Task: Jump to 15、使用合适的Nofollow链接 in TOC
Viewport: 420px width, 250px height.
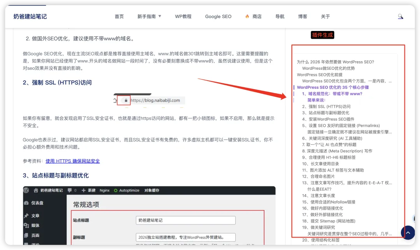Action: click(x=329, y=202)
